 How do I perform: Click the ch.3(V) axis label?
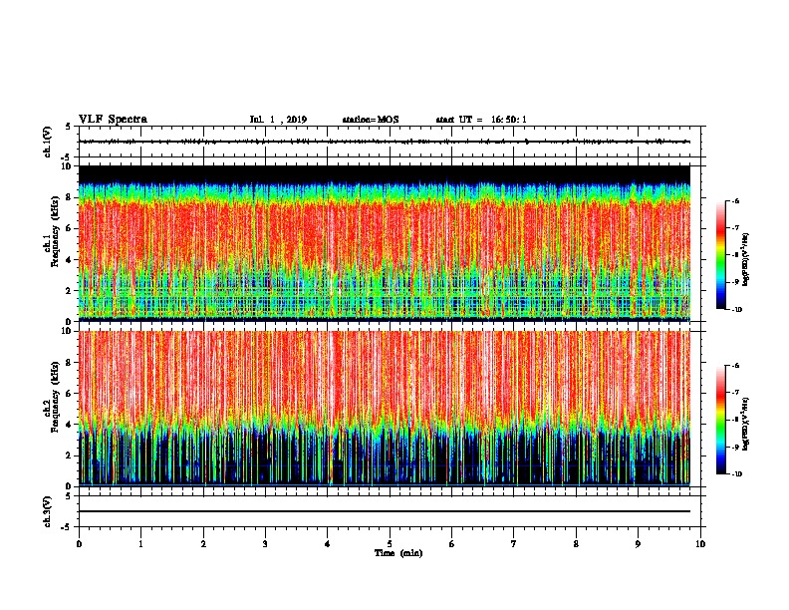tap(48, 511)
